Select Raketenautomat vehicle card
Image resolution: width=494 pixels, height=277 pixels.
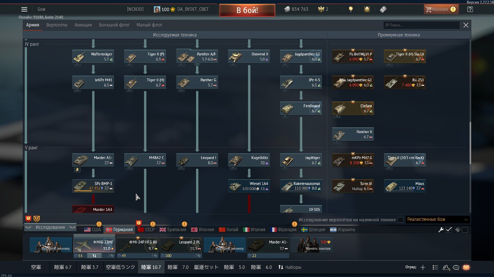301,186
